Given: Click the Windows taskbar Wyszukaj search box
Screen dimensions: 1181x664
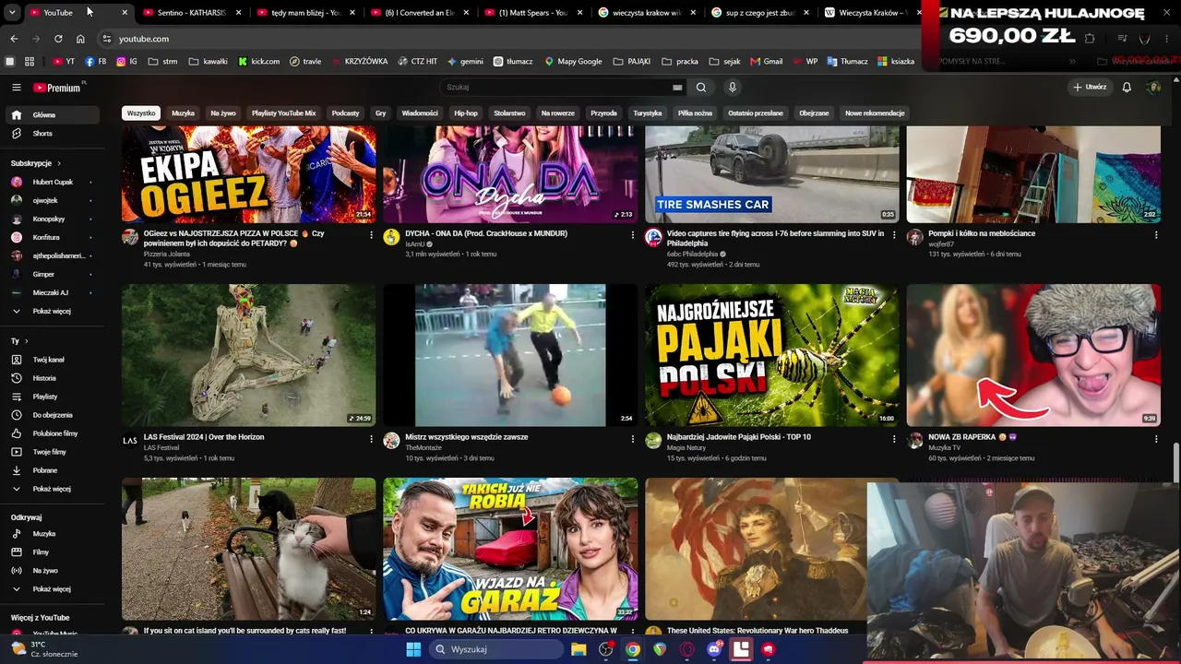Looking at the screenshot, I should pyautogui.click(x=496, y=649).
